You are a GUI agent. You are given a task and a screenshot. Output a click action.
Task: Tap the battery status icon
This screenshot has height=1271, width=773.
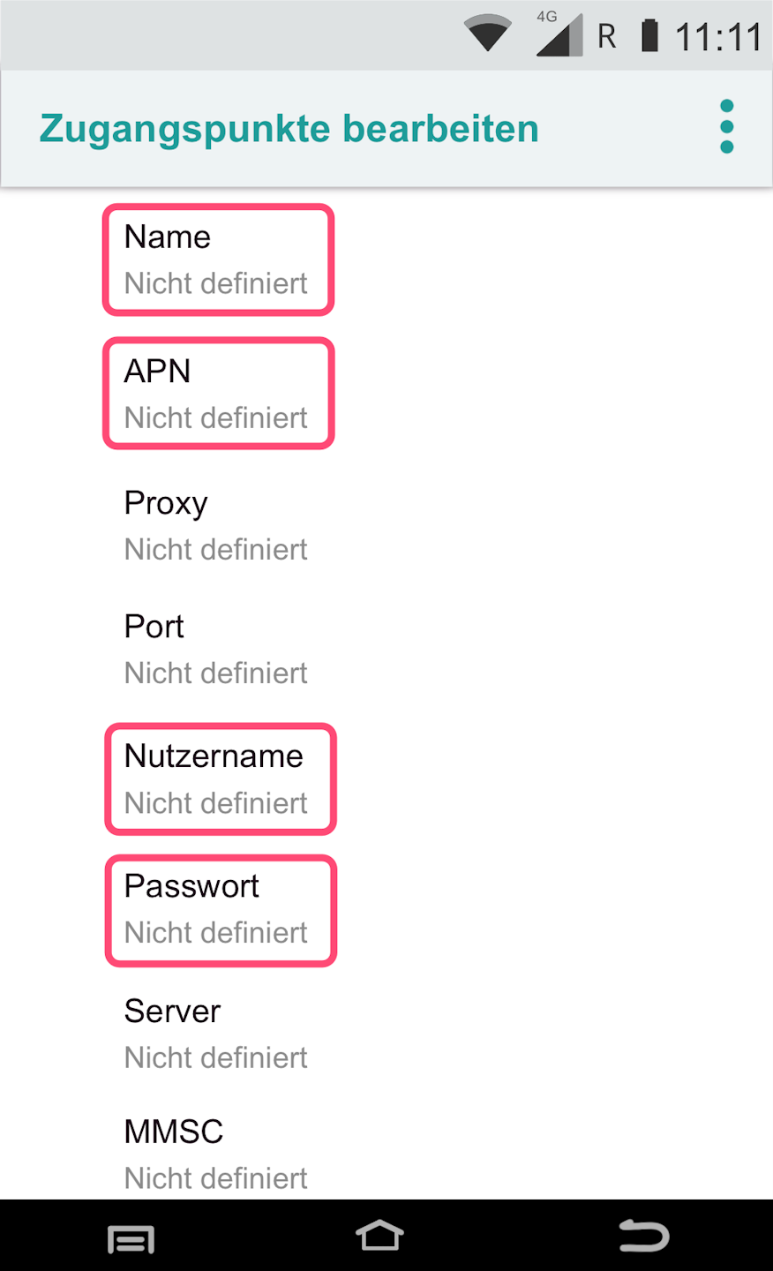[x=649, y=36]
